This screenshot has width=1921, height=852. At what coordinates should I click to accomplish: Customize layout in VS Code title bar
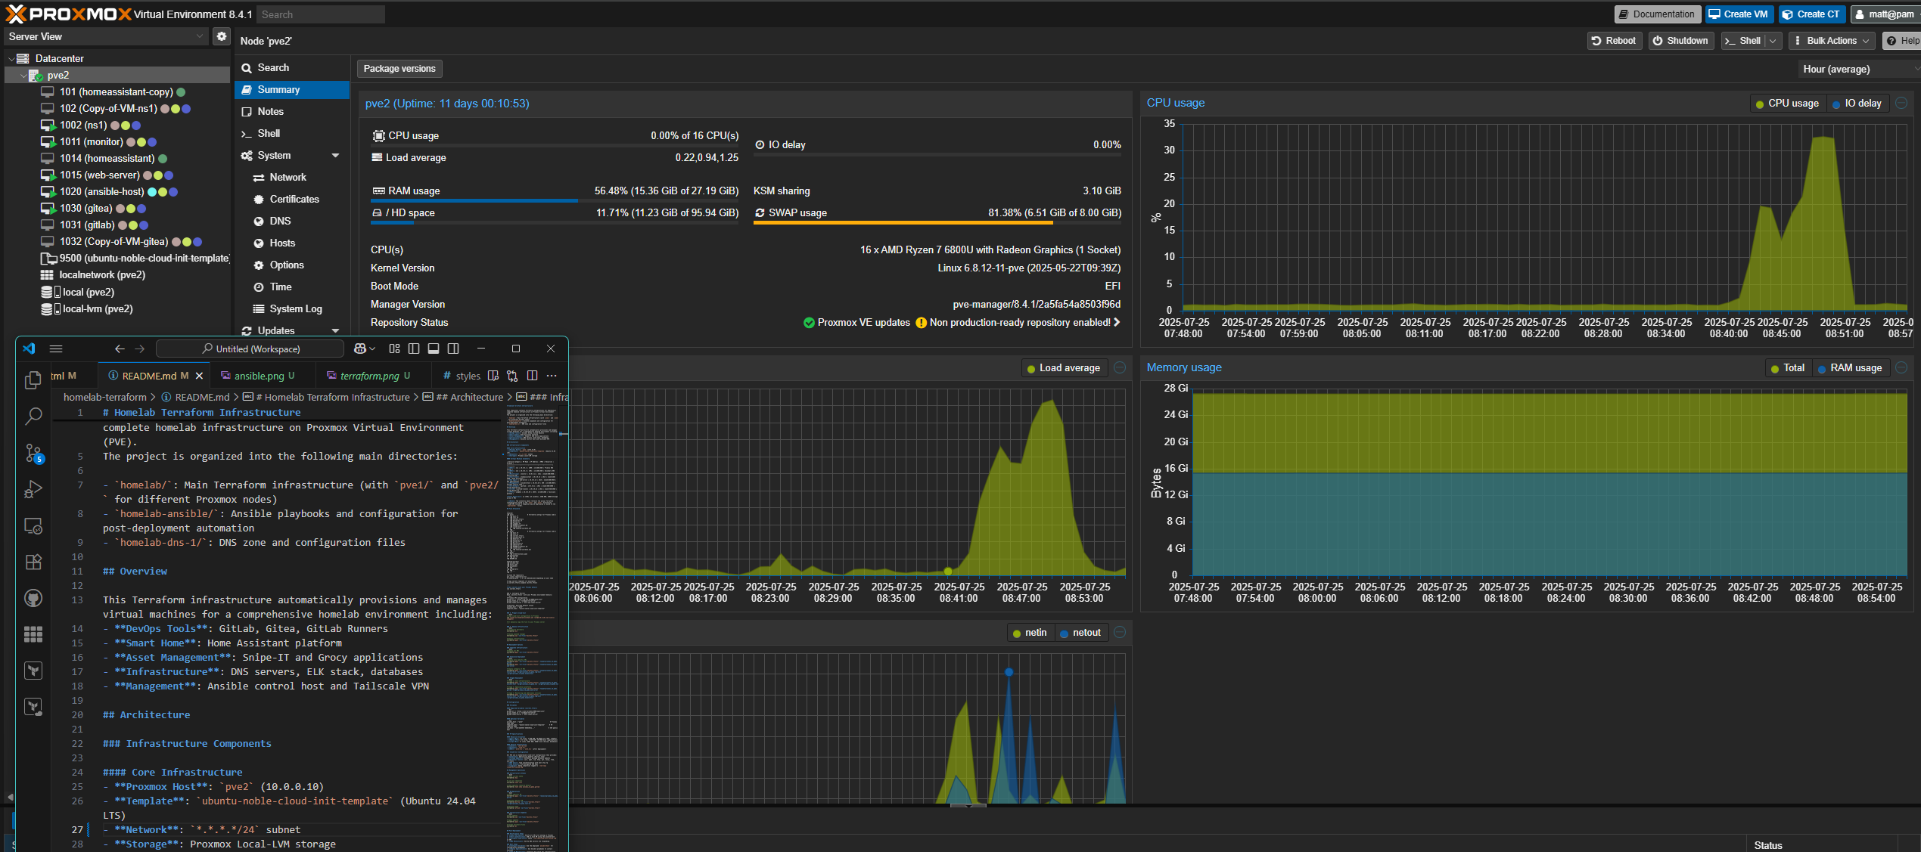(394, 349)
